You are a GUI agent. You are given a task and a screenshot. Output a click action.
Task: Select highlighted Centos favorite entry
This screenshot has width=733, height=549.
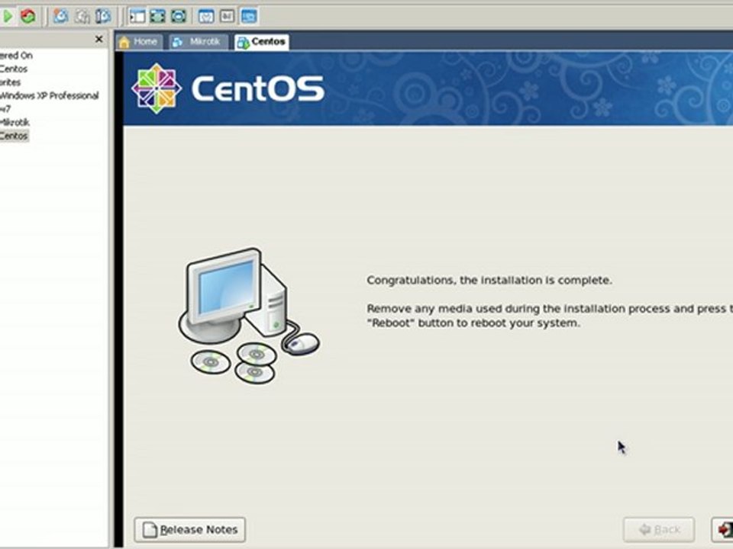14,136
